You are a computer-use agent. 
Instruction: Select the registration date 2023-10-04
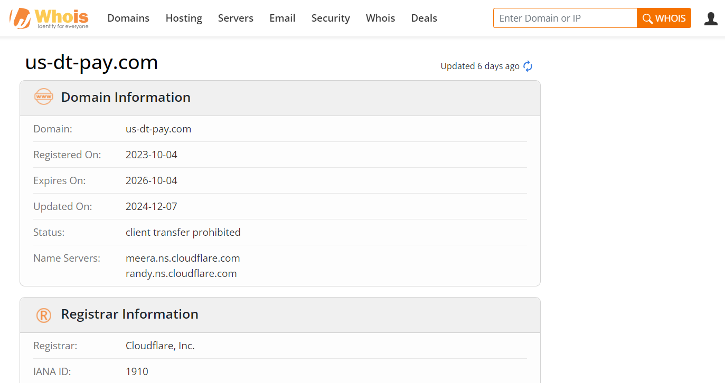point(152,155)
